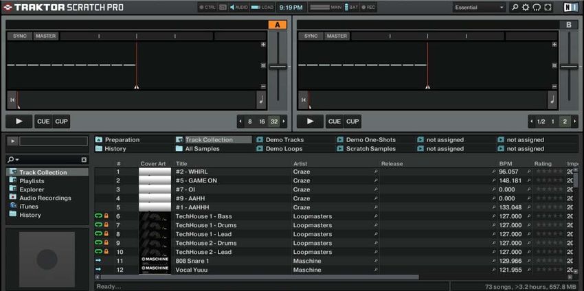The width and height of the screenshot is (584, 291).
Task: Click the CTRL indicator in header
Action: (x=207, y=7)
